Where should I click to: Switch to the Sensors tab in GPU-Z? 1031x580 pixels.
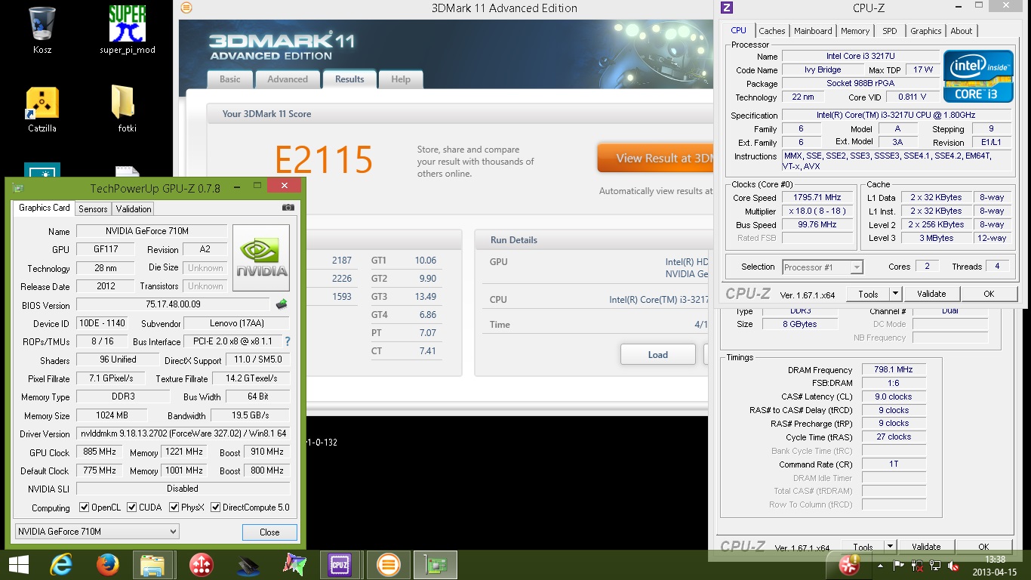coord(93,208)
